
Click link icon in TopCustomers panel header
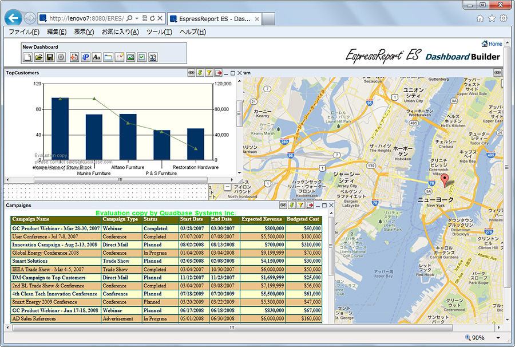191,73
